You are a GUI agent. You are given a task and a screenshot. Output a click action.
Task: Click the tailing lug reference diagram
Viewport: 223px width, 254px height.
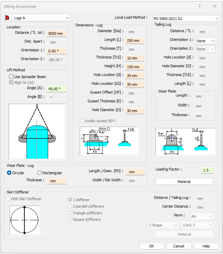tap(186, 142)
